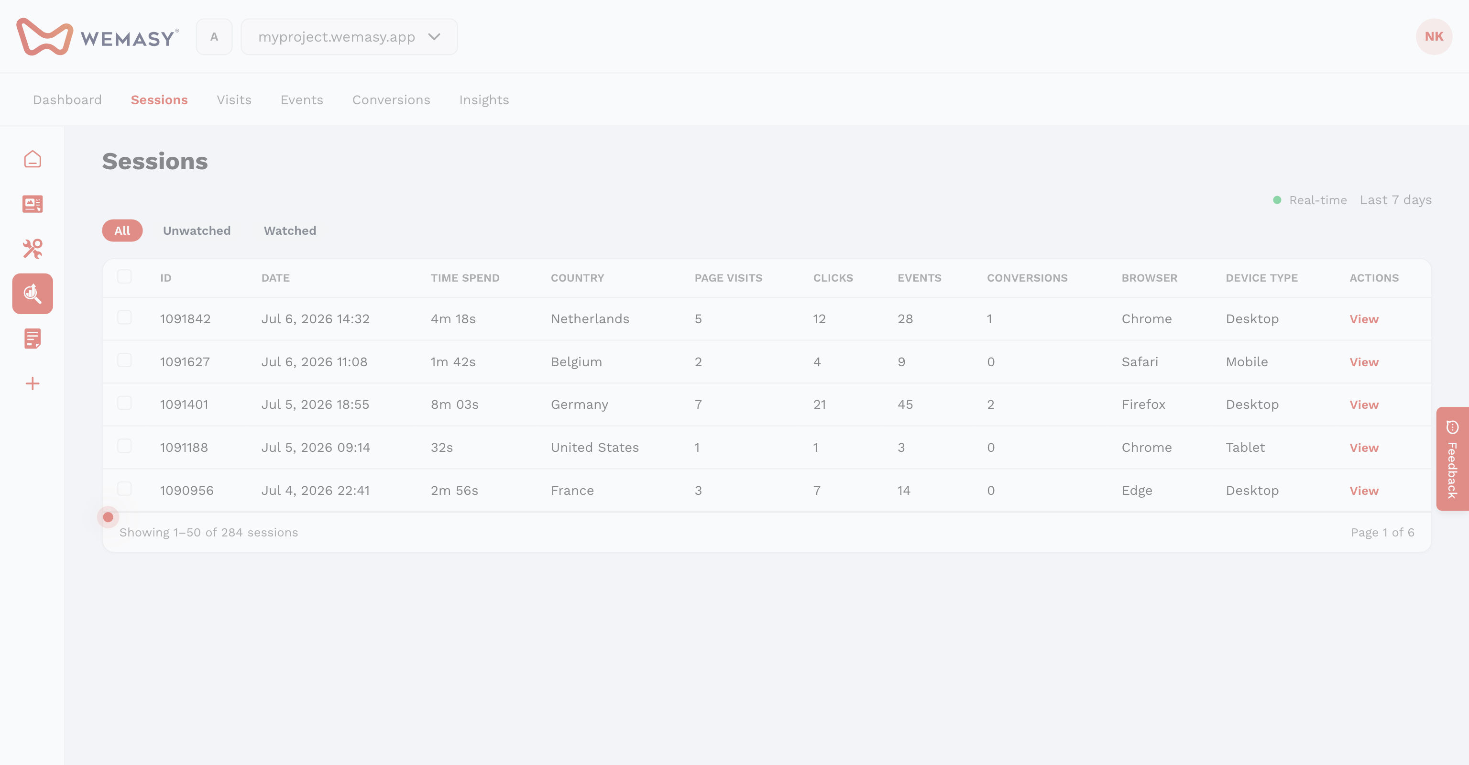Open the myproject.wemasy.app project dropdown
The width and height of the screenshot is (1469, 765).
[349, 36]
